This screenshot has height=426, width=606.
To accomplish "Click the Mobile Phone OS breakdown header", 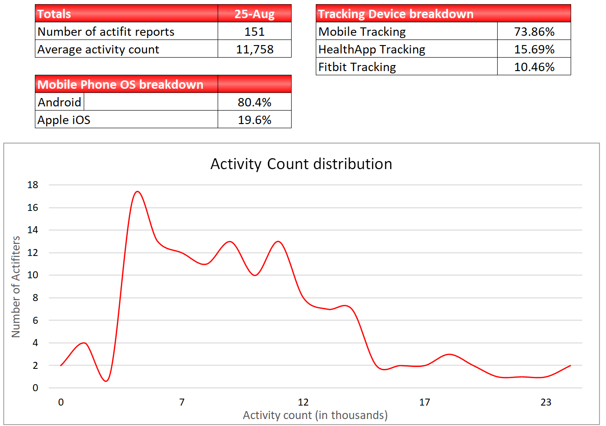I will coord(126,84).
